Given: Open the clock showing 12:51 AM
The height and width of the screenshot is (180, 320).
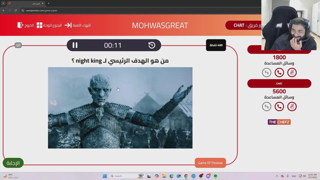Looking at the screenshot, I should (x=312, y=176).
